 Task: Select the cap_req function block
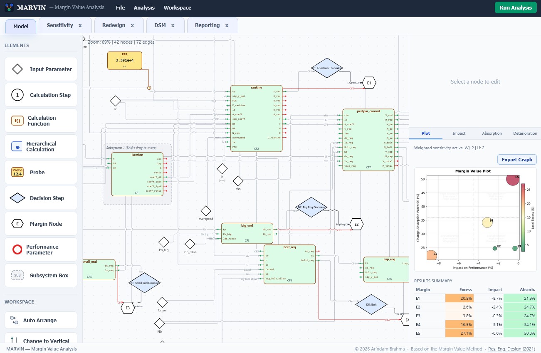(x=385, y=269)
